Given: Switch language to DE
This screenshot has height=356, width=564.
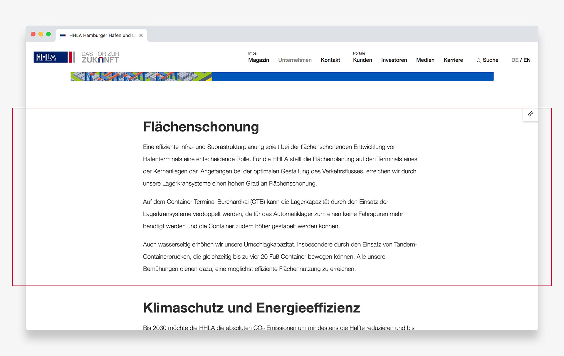Looking at the screenshot, I should tap(515, 60).
